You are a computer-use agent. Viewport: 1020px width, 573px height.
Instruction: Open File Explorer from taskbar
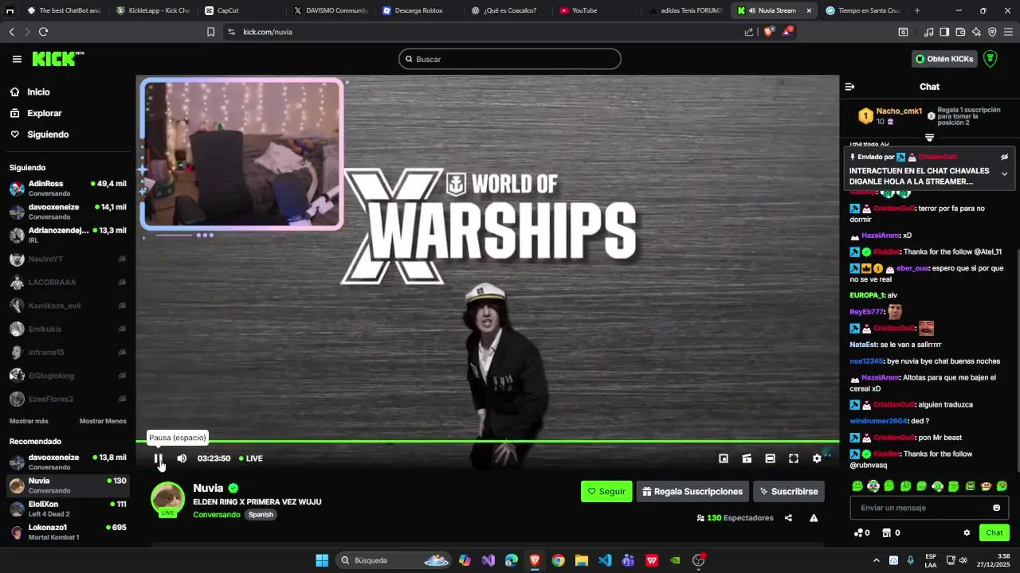click(x=582, y=560)
